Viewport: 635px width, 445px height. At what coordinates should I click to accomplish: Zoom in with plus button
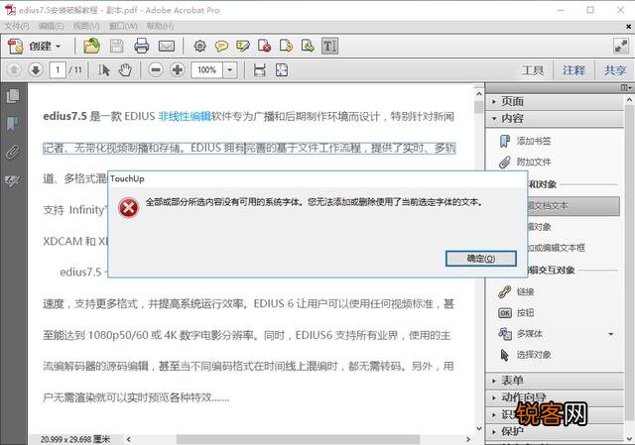click(x=178, y=70)
